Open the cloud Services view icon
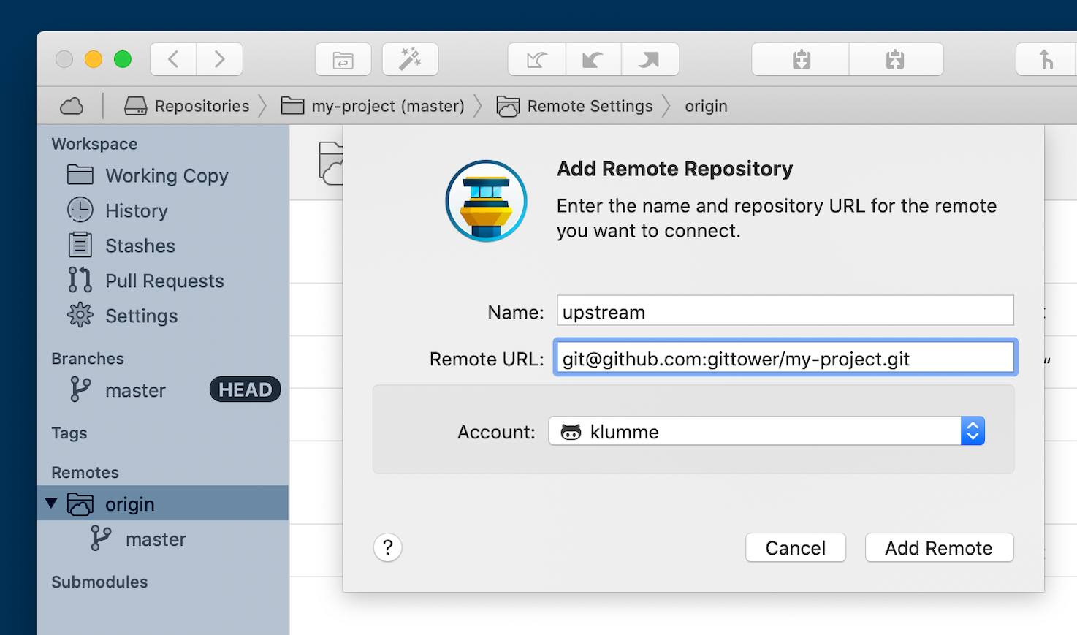This screenshot has height=635, width=1077. point(72,107)
